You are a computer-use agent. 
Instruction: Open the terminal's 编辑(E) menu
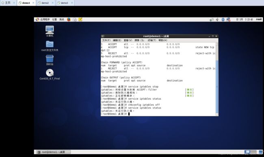click(x=117, y=40)
